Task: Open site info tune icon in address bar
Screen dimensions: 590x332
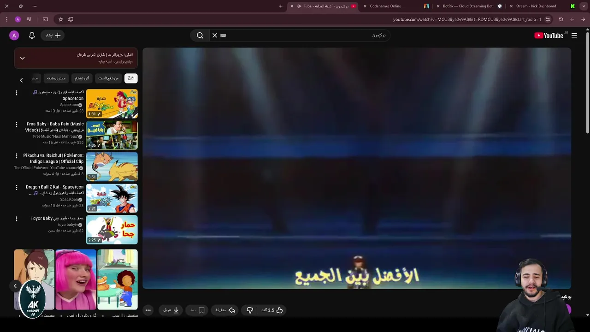Action: [x=548, y=19]
